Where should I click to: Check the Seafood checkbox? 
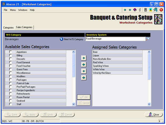coord(10,101)
